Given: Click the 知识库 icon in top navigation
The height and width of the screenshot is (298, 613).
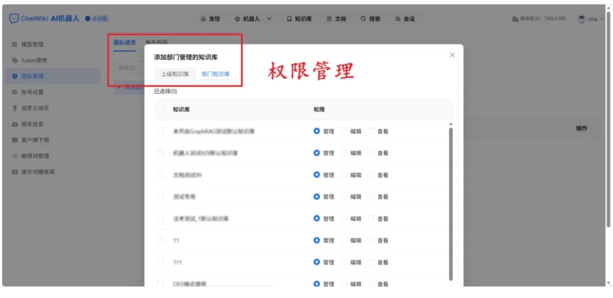Looking at the screenshot, I should click(x=290, y=19).
